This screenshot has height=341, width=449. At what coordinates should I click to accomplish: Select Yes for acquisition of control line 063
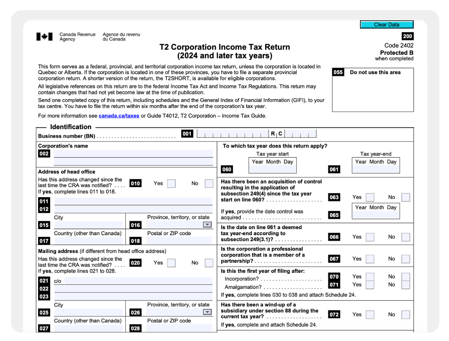click(x=370, y=197)
